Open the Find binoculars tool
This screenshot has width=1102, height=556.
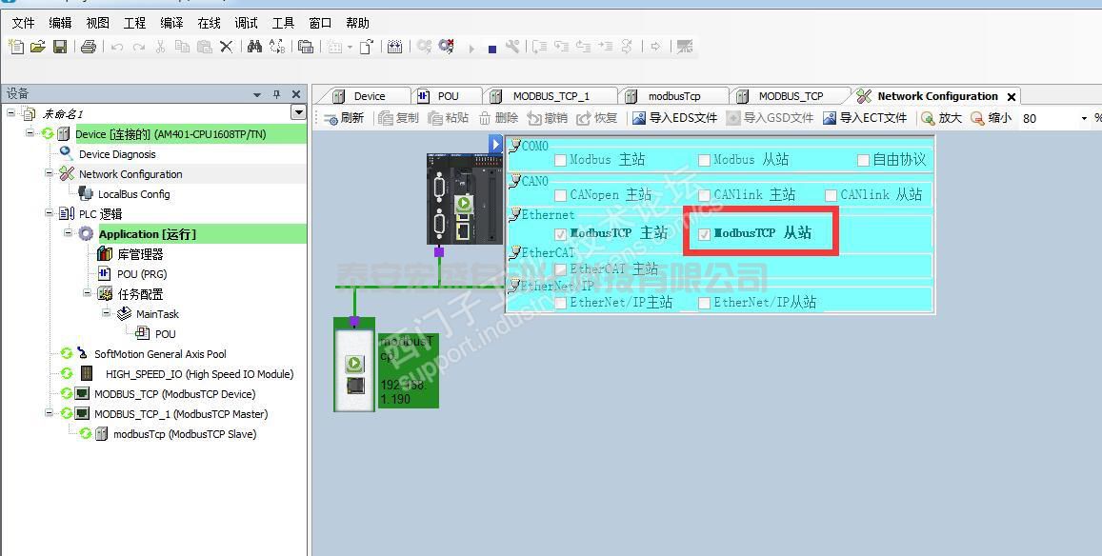coord(254,47)
